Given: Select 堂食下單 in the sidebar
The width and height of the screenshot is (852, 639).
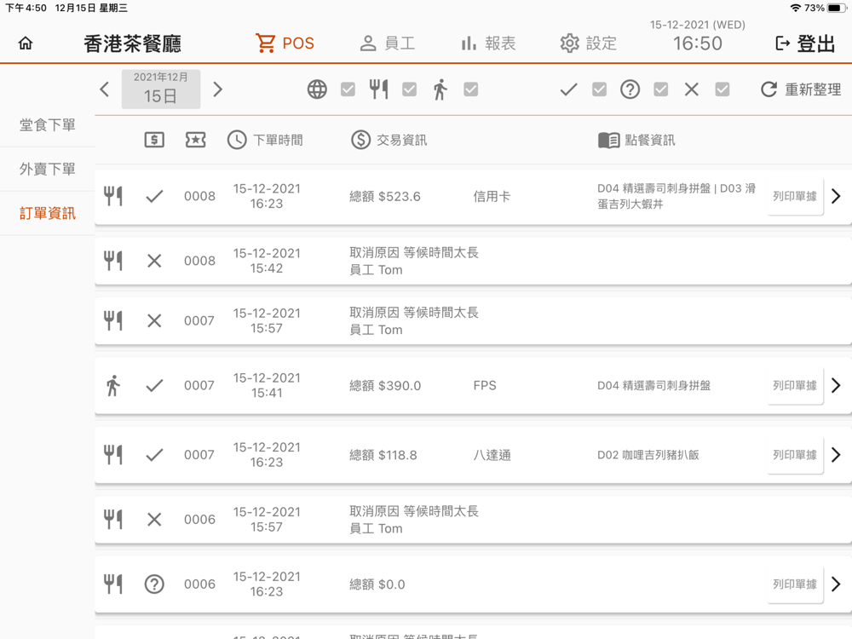Looking at the screenshot, I should [47, 125].
